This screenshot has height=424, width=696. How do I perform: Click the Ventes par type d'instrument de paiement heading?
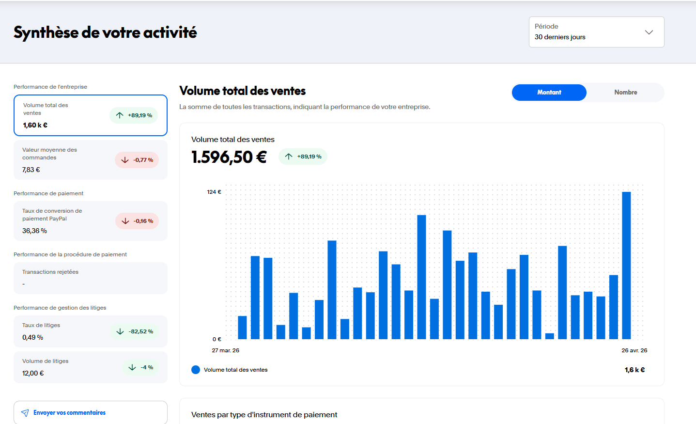pyautogui.click(x=264, y=415)
